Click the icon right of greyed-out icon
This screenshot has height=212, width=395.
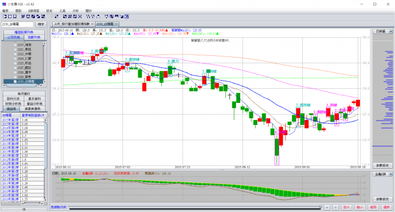pyautogui.click(x=57, y=16)
